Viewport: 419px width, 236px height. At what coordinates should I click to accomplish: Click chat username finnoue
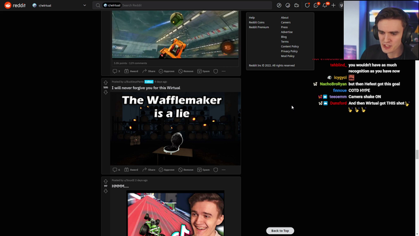click(340, 90)
